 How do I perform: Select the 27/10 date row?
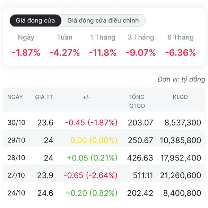click(x=16, y=175)
